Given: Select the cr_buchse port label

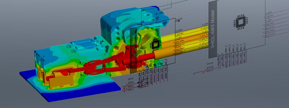Looking at the screenshot, I should pyautogui.click(x=269, y=16).
